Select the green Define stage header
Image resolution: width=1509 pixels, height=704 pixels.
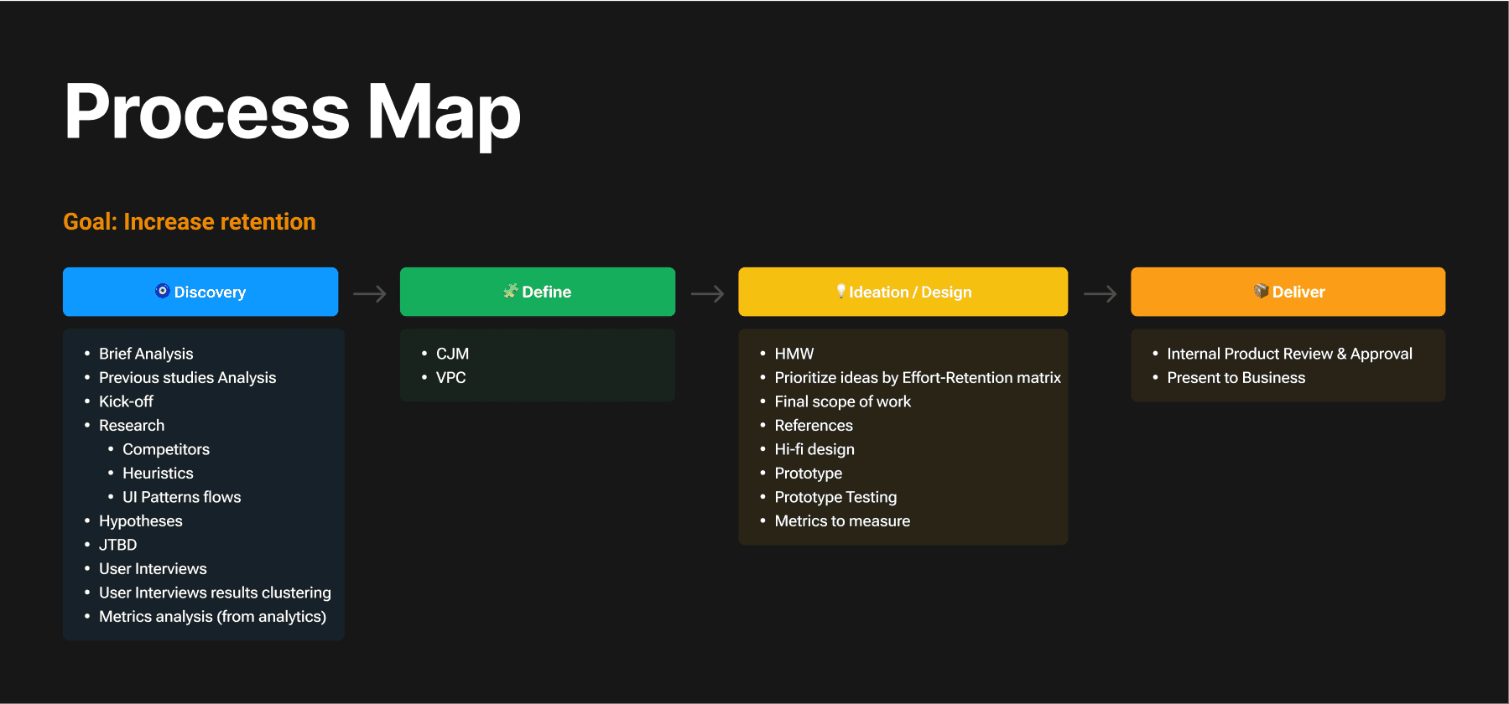[538, 292]
